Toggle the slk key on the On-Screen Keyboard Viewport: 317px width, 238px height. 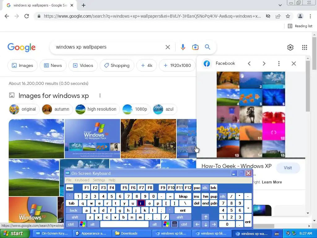coord(205,188)
